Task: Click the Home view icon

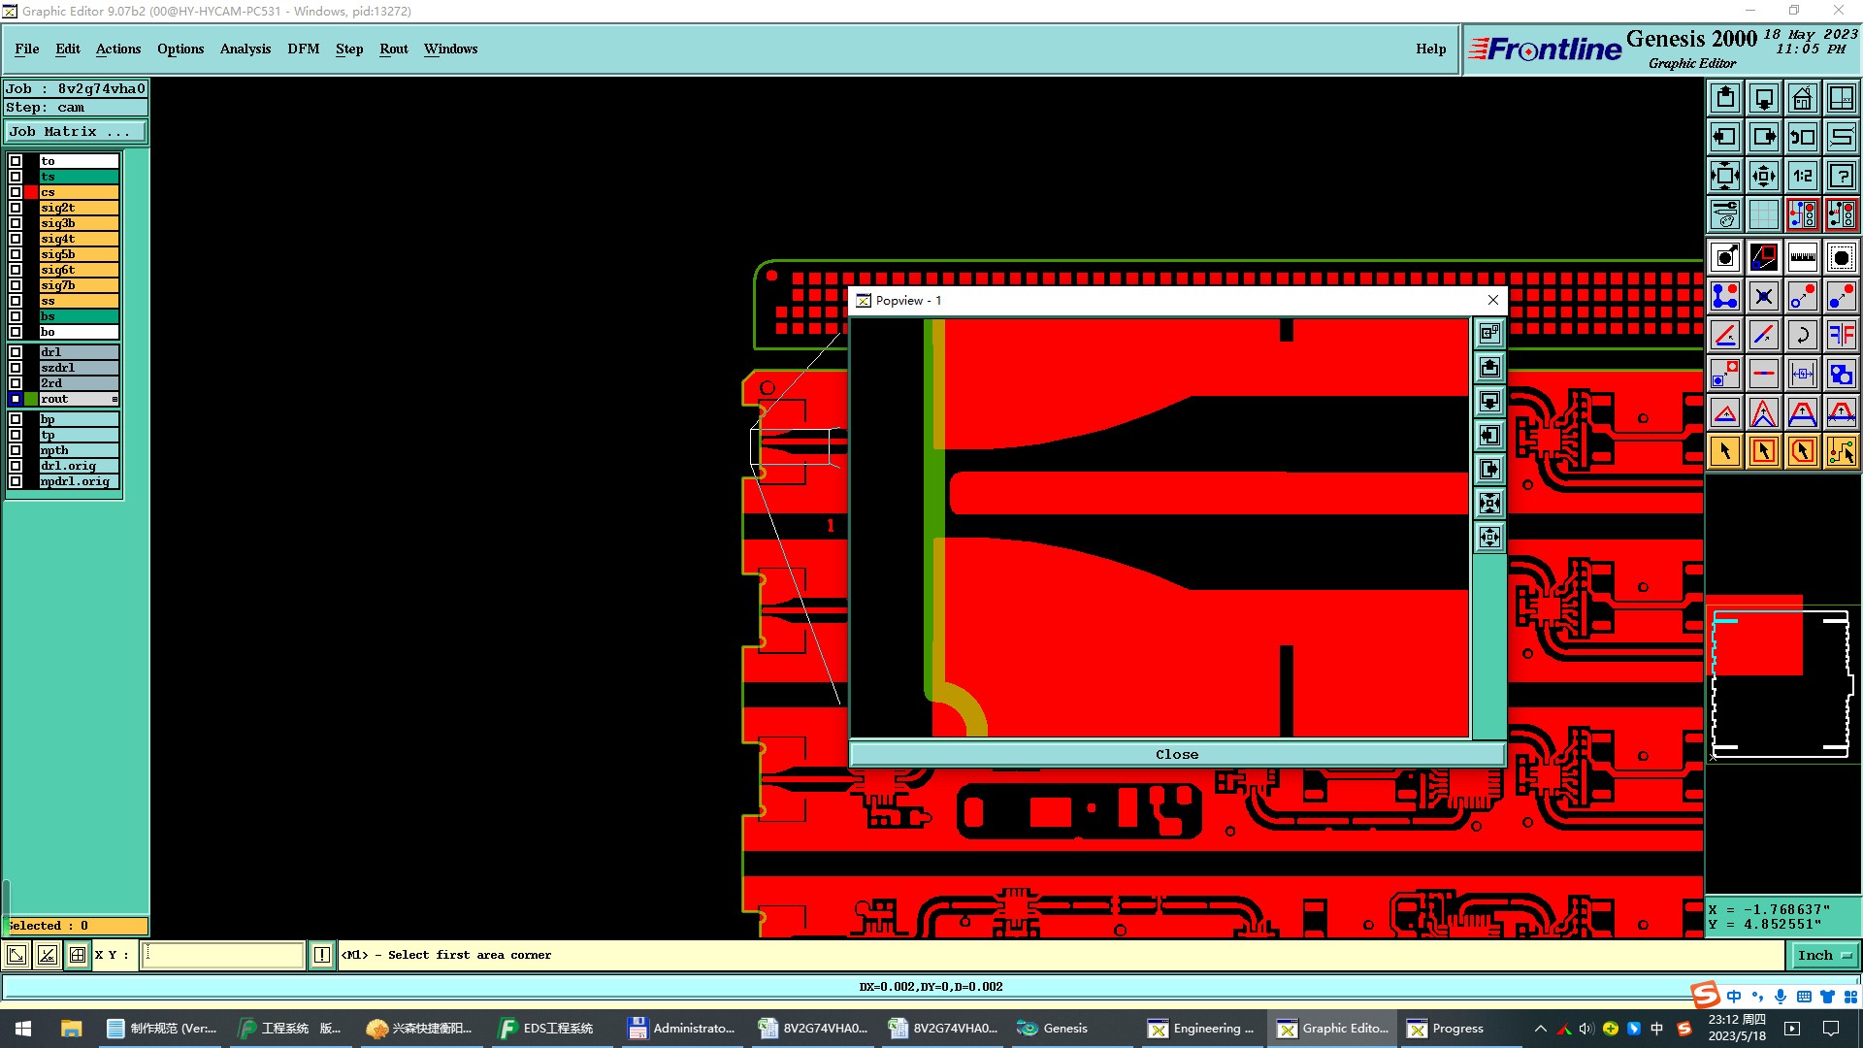Action: point(1802,99)
